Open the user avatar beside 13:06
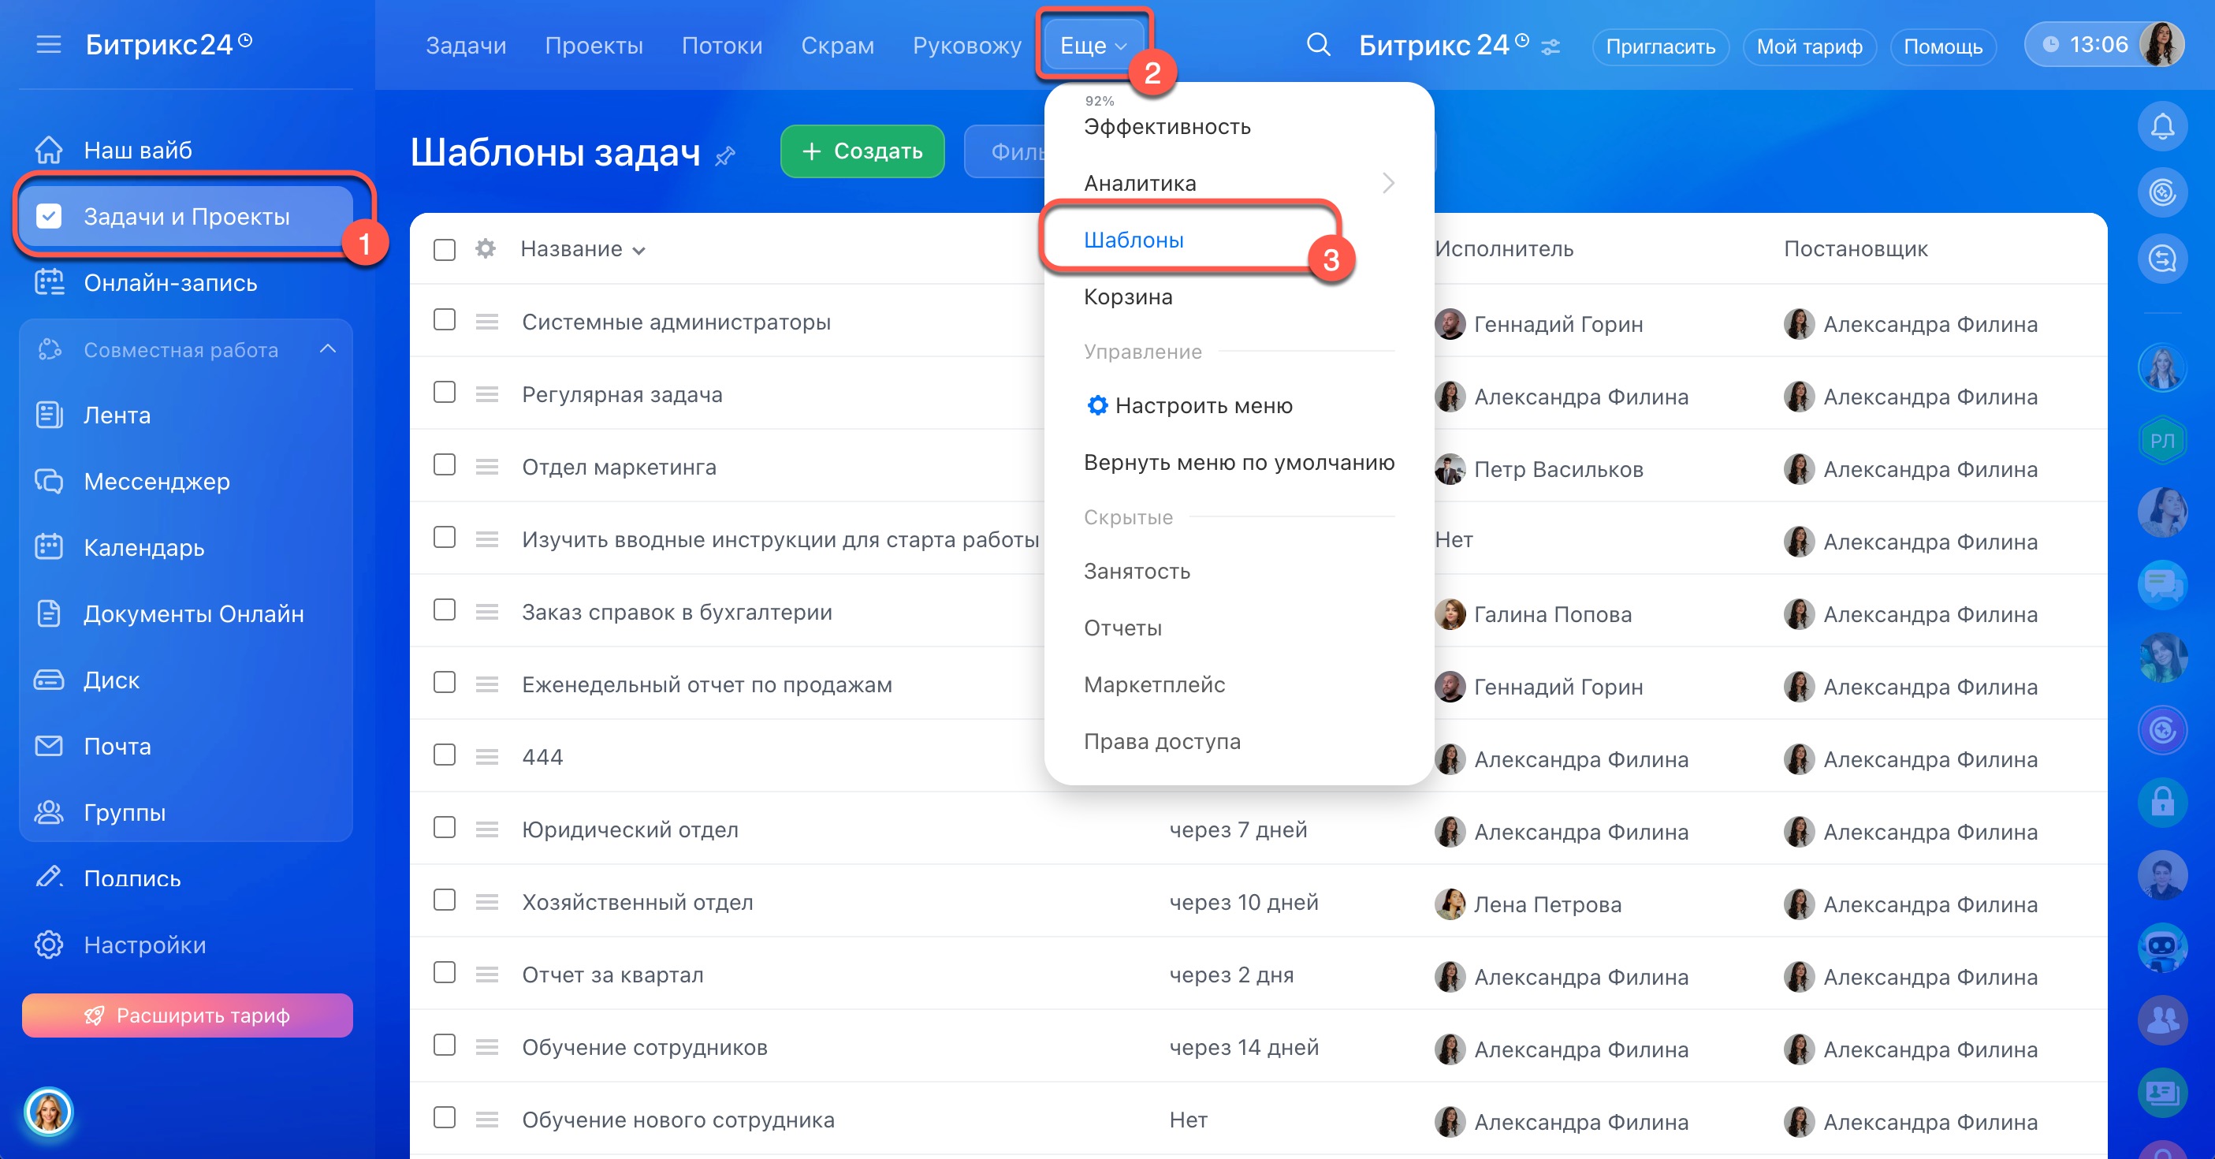The width and height of the screenshot is (2215, 1159). (2162, 45)
